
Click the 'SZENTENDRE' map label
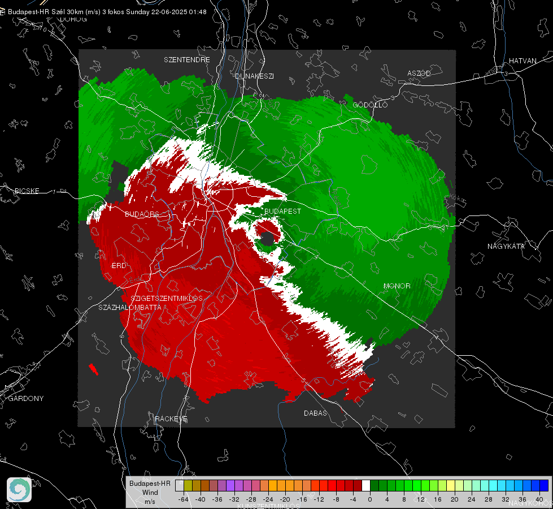click(x=187, y=60)
